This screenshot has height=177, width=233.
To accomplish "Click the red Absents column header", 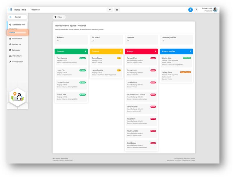I will [x=141, y=51].
